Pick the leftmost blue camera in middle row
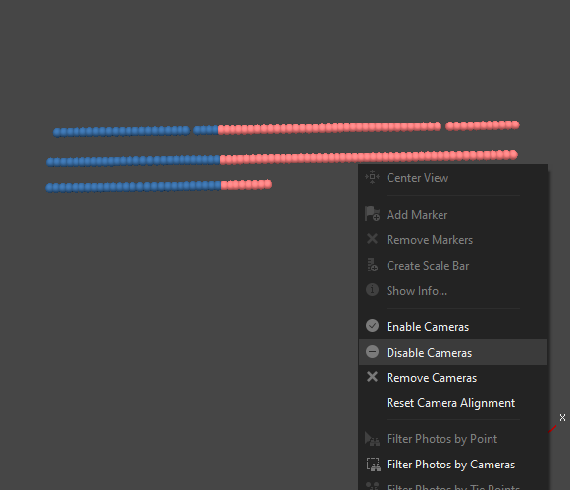 (50, 162)
